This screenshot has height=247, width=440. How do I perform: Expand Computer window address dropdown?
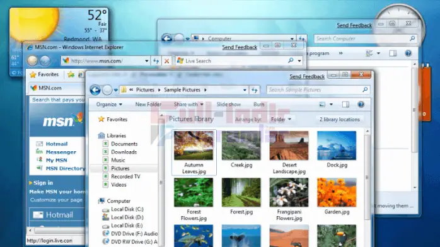pos(292,38)
